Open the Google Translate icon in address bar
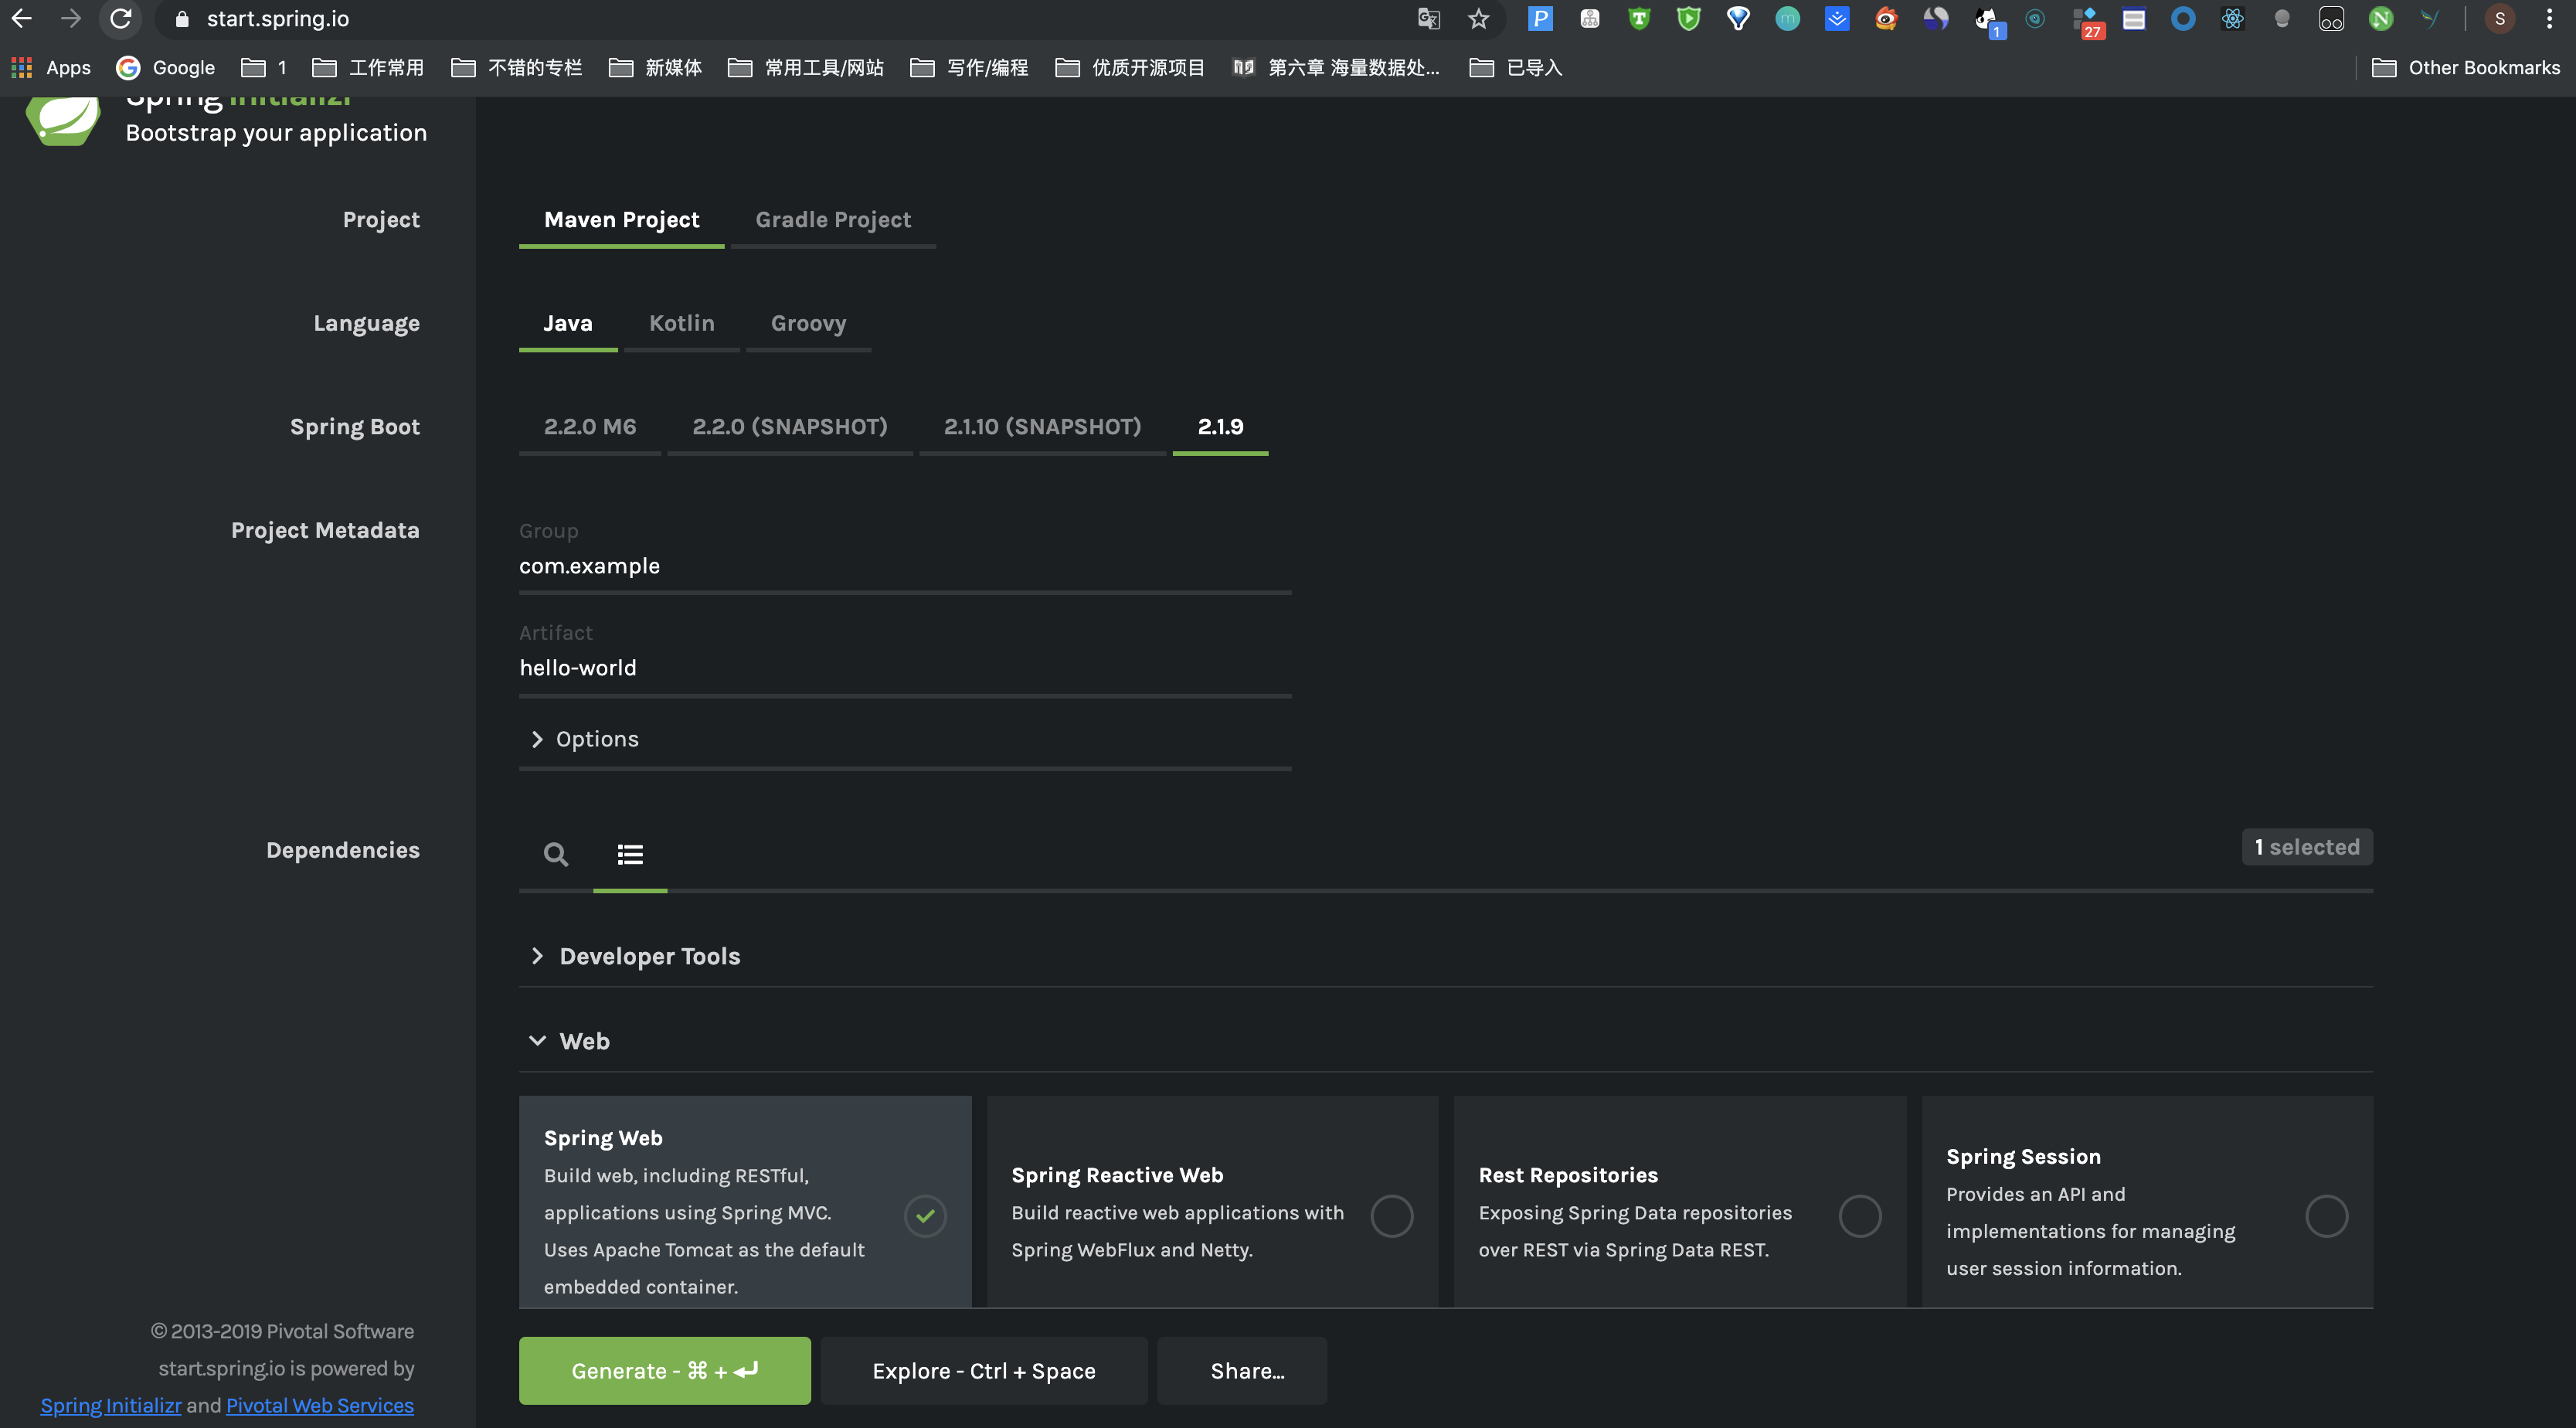This screenshot has height=1428, width=2576. (x=1428, y=19)
